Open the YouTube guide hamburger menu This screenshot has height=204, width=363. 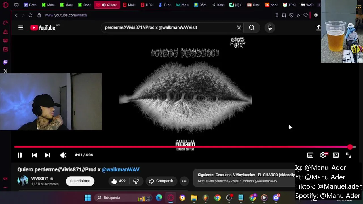[21, 28]
